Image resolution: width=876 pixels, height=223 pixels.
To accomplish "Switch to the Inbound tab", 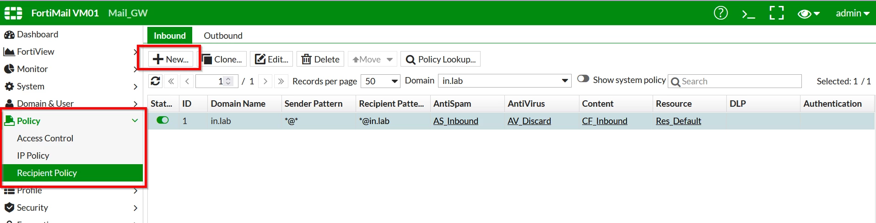I will click(x=170, y=36).
